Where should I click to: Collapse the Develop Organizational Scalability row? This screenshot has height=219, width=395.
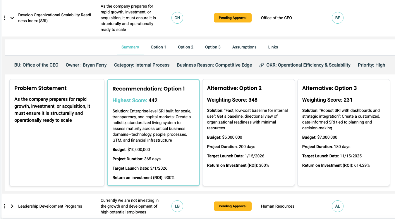click(12, 18)
